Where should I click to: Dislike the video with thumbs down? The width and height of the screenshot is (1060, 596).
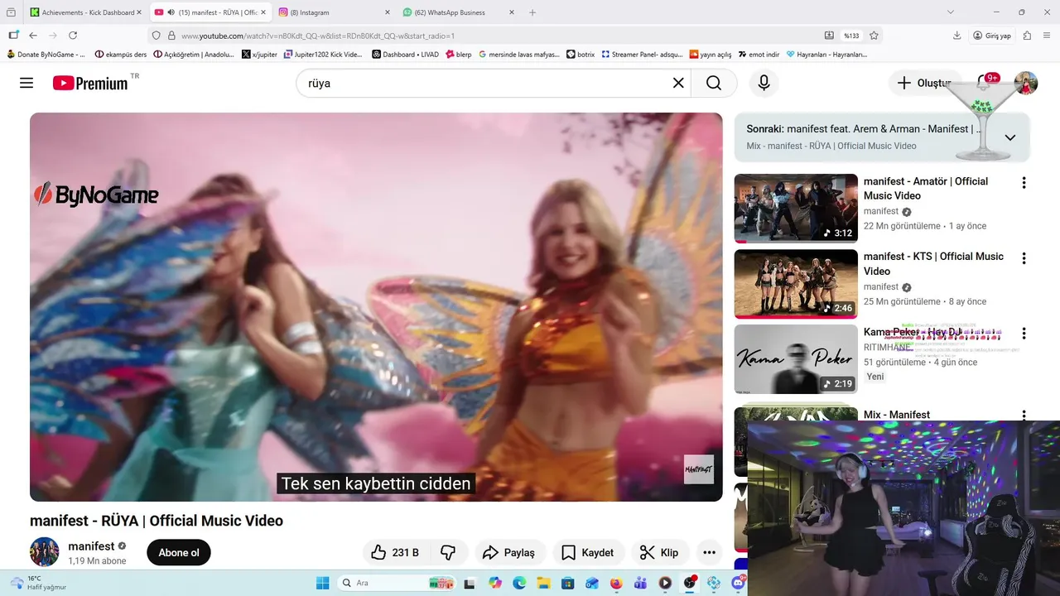(448, 552)
